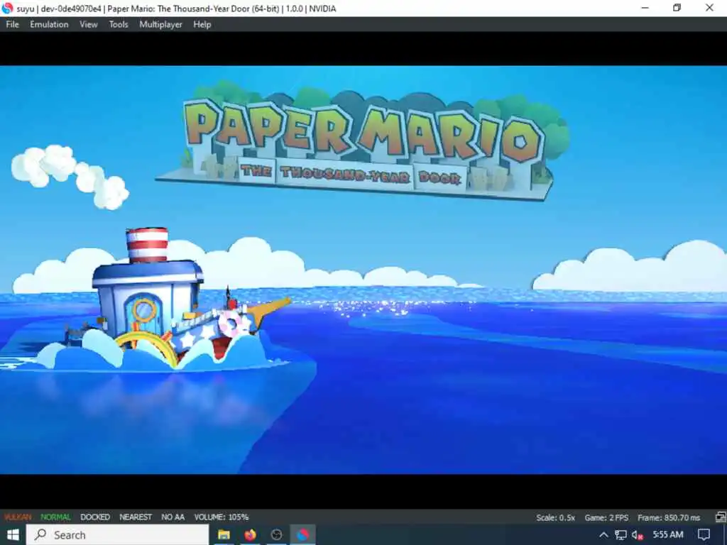The height and width of the screenshot is (545, 727).
Task: Toggle the NO AA anti-aliasing button
Action: point(173,517)
